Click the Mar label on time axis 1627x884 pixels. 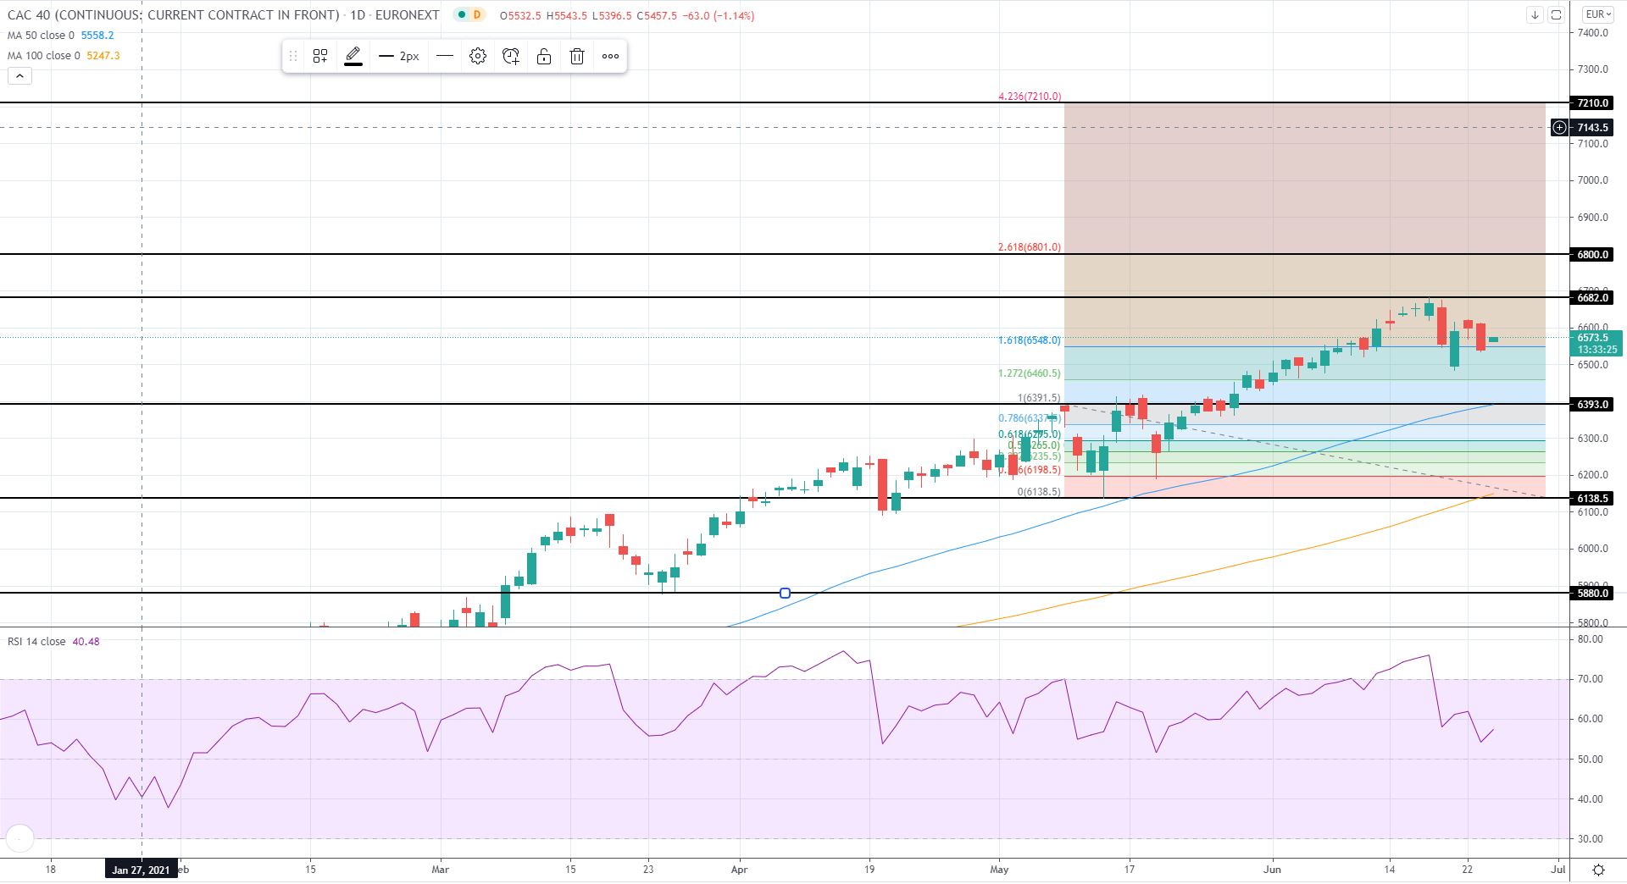point(440,869)
